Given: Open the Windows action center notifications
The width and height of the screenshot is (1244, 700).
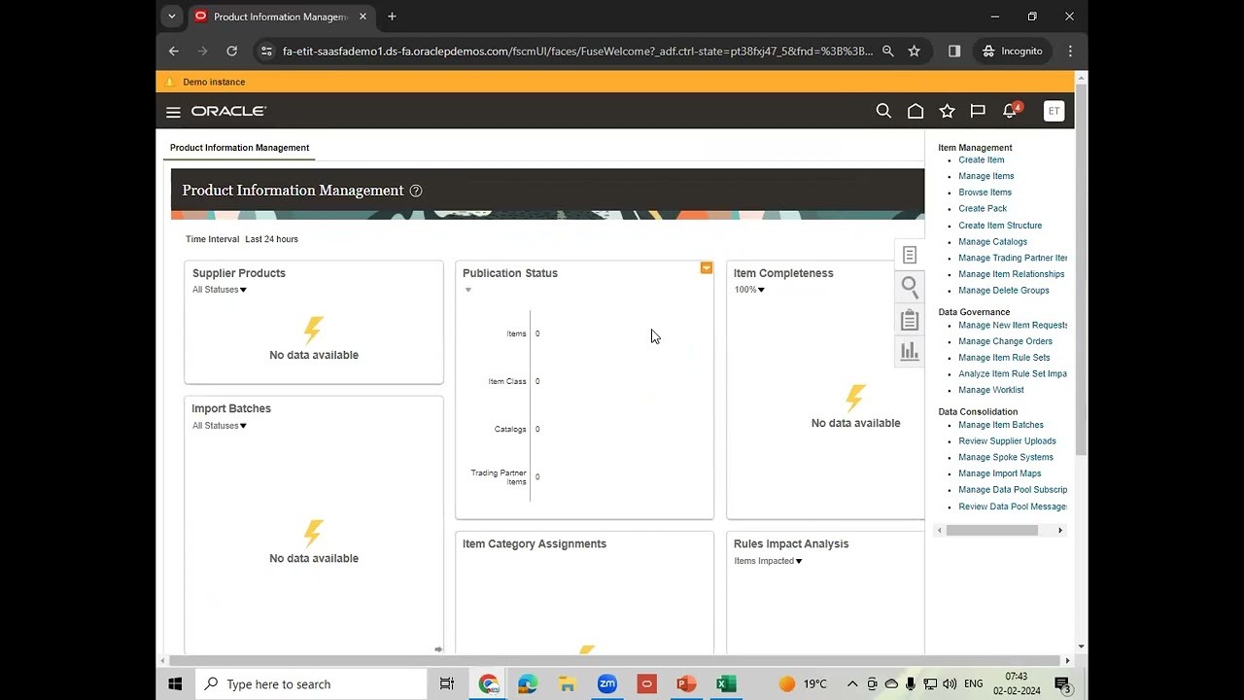Looking at the screenshot, I should tap(1062, 684).
